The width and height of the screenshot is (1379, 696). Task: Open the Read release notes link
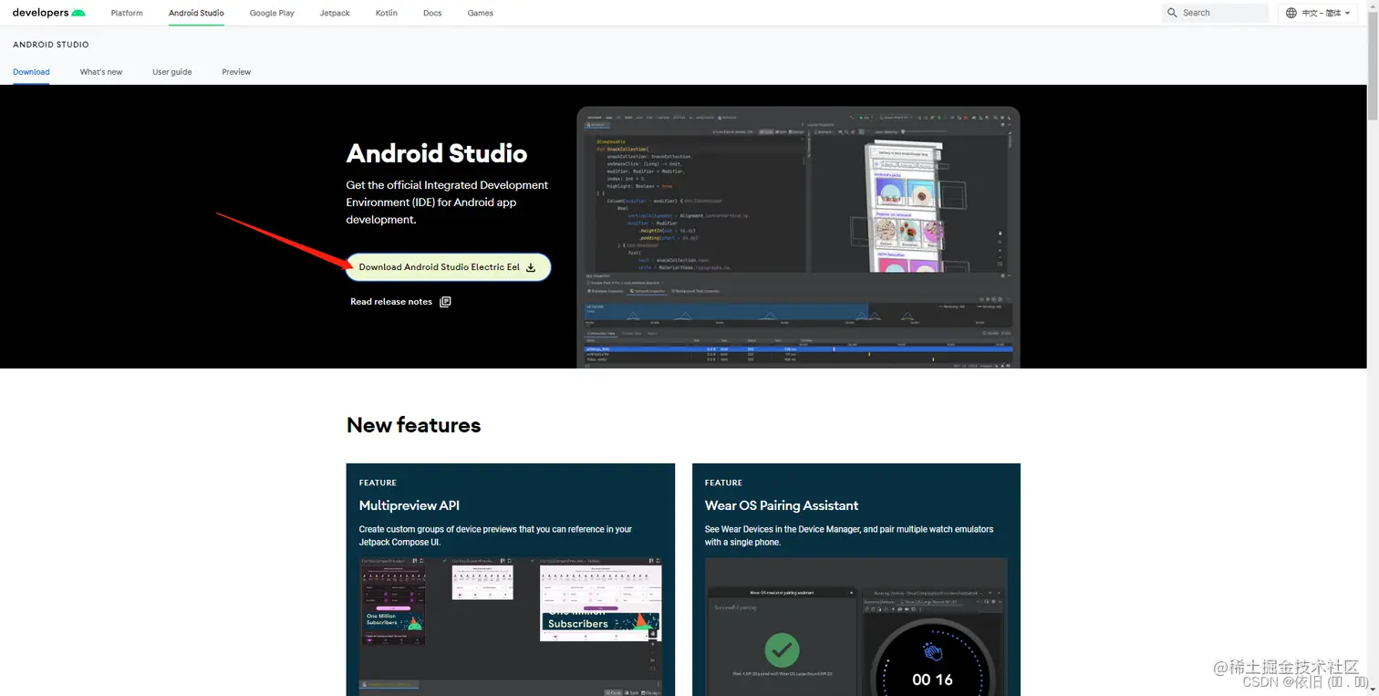coord(390,301)
